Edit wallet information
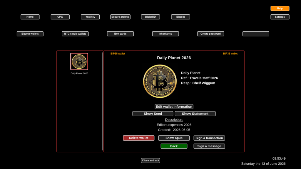301x169 pixels. pos(174,107)
